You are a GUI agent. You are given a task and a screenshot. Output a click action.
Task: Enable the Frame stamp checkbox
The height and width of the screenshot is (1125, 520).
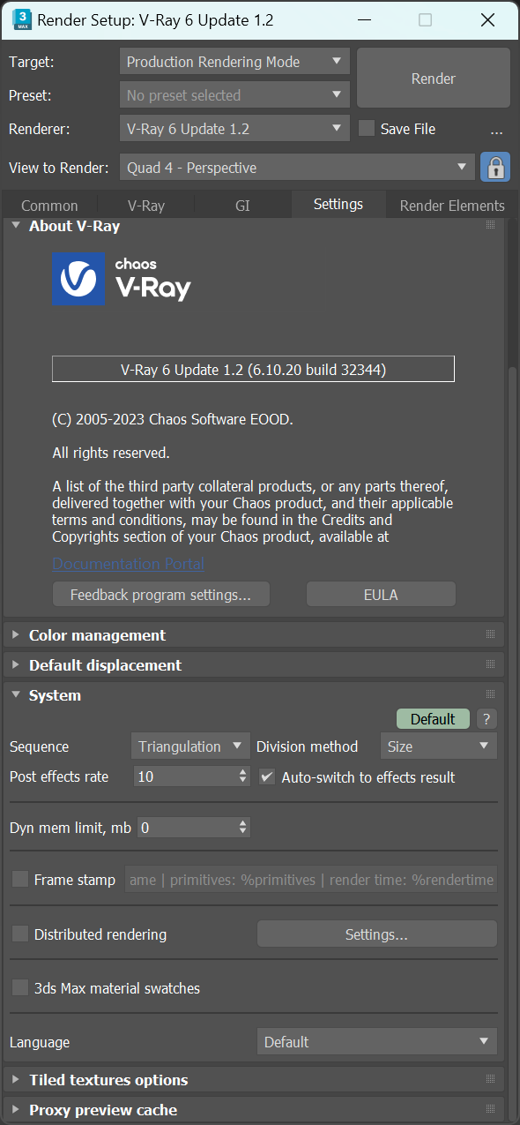point(20,880)
